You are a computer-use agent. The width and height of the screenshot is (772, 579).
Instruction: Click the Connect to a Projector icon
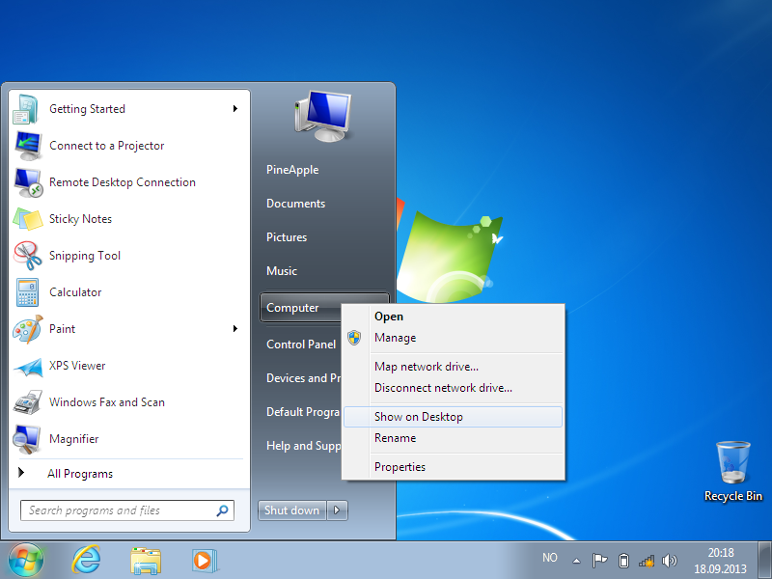click(x=28, y=146)
